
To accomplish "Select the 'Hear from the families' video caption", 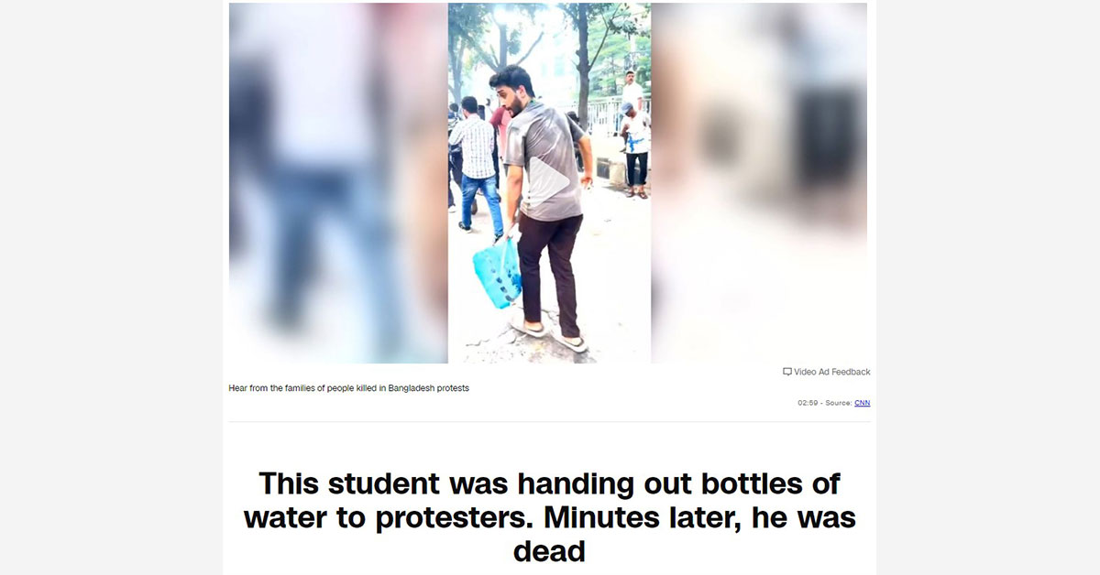I will (348, 388).
